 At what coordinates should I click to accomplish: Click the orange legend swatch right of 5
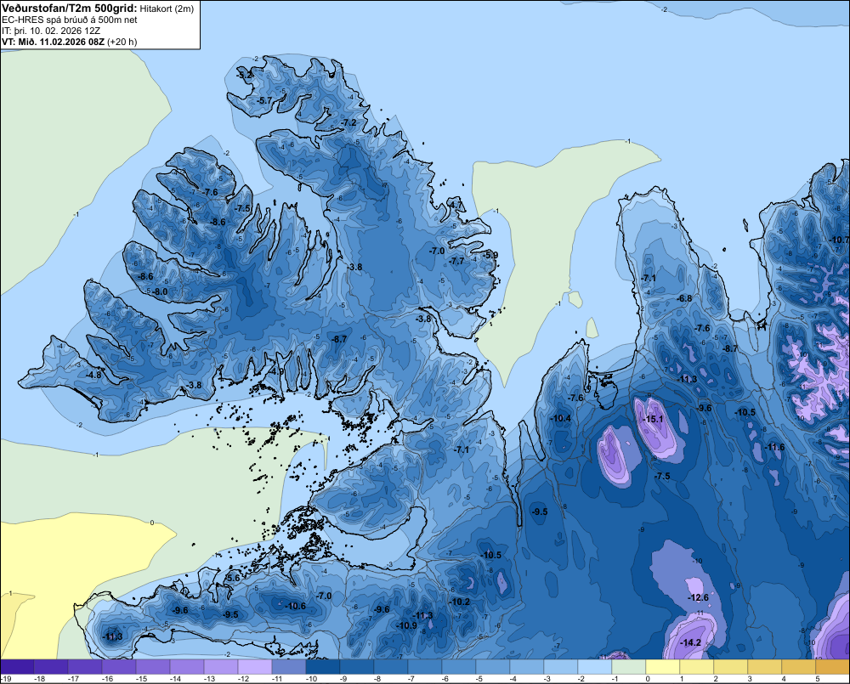point(833,667)
